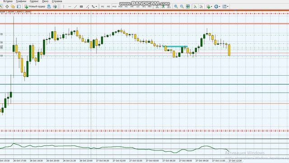Select the horizontal line drawing tool

coord(70,7)
